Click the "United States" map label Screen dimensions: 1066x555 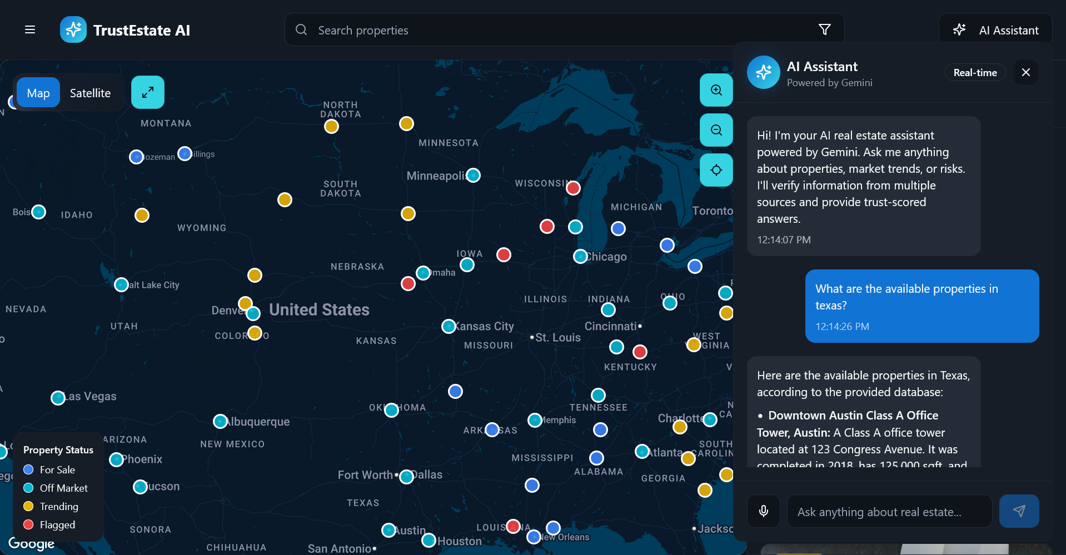320,309
